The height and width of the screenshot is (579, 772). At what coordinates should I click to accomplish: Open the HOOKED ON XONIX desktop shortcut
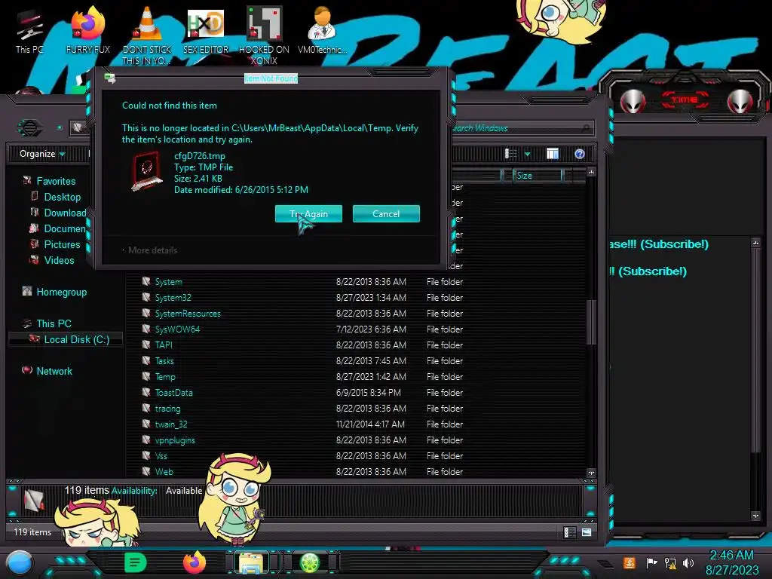pyautogui.click(x=264, y=35)
